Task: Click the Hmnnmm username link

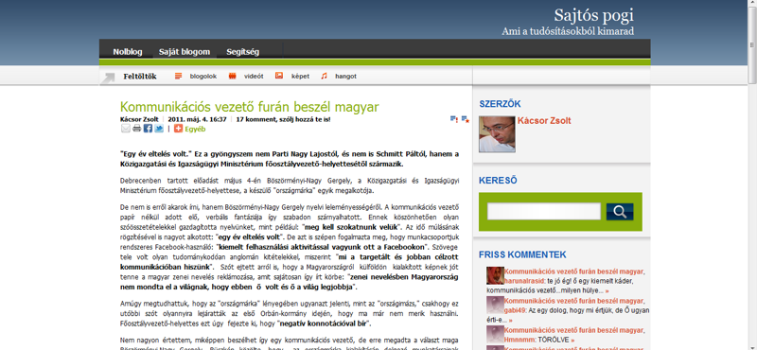Action: click(x=519, y=340)
